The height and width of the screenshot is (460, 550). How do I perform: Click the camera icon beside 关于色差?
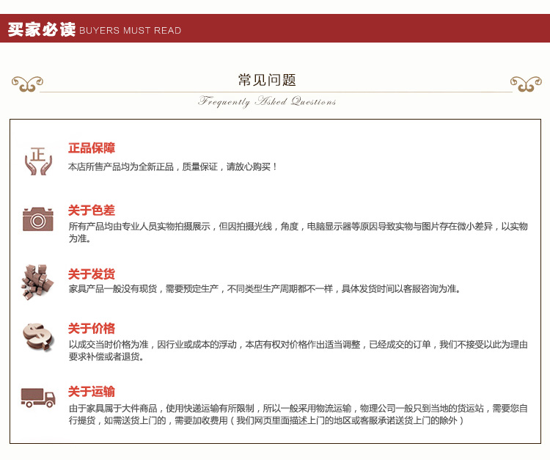click(x=38, y=219)
